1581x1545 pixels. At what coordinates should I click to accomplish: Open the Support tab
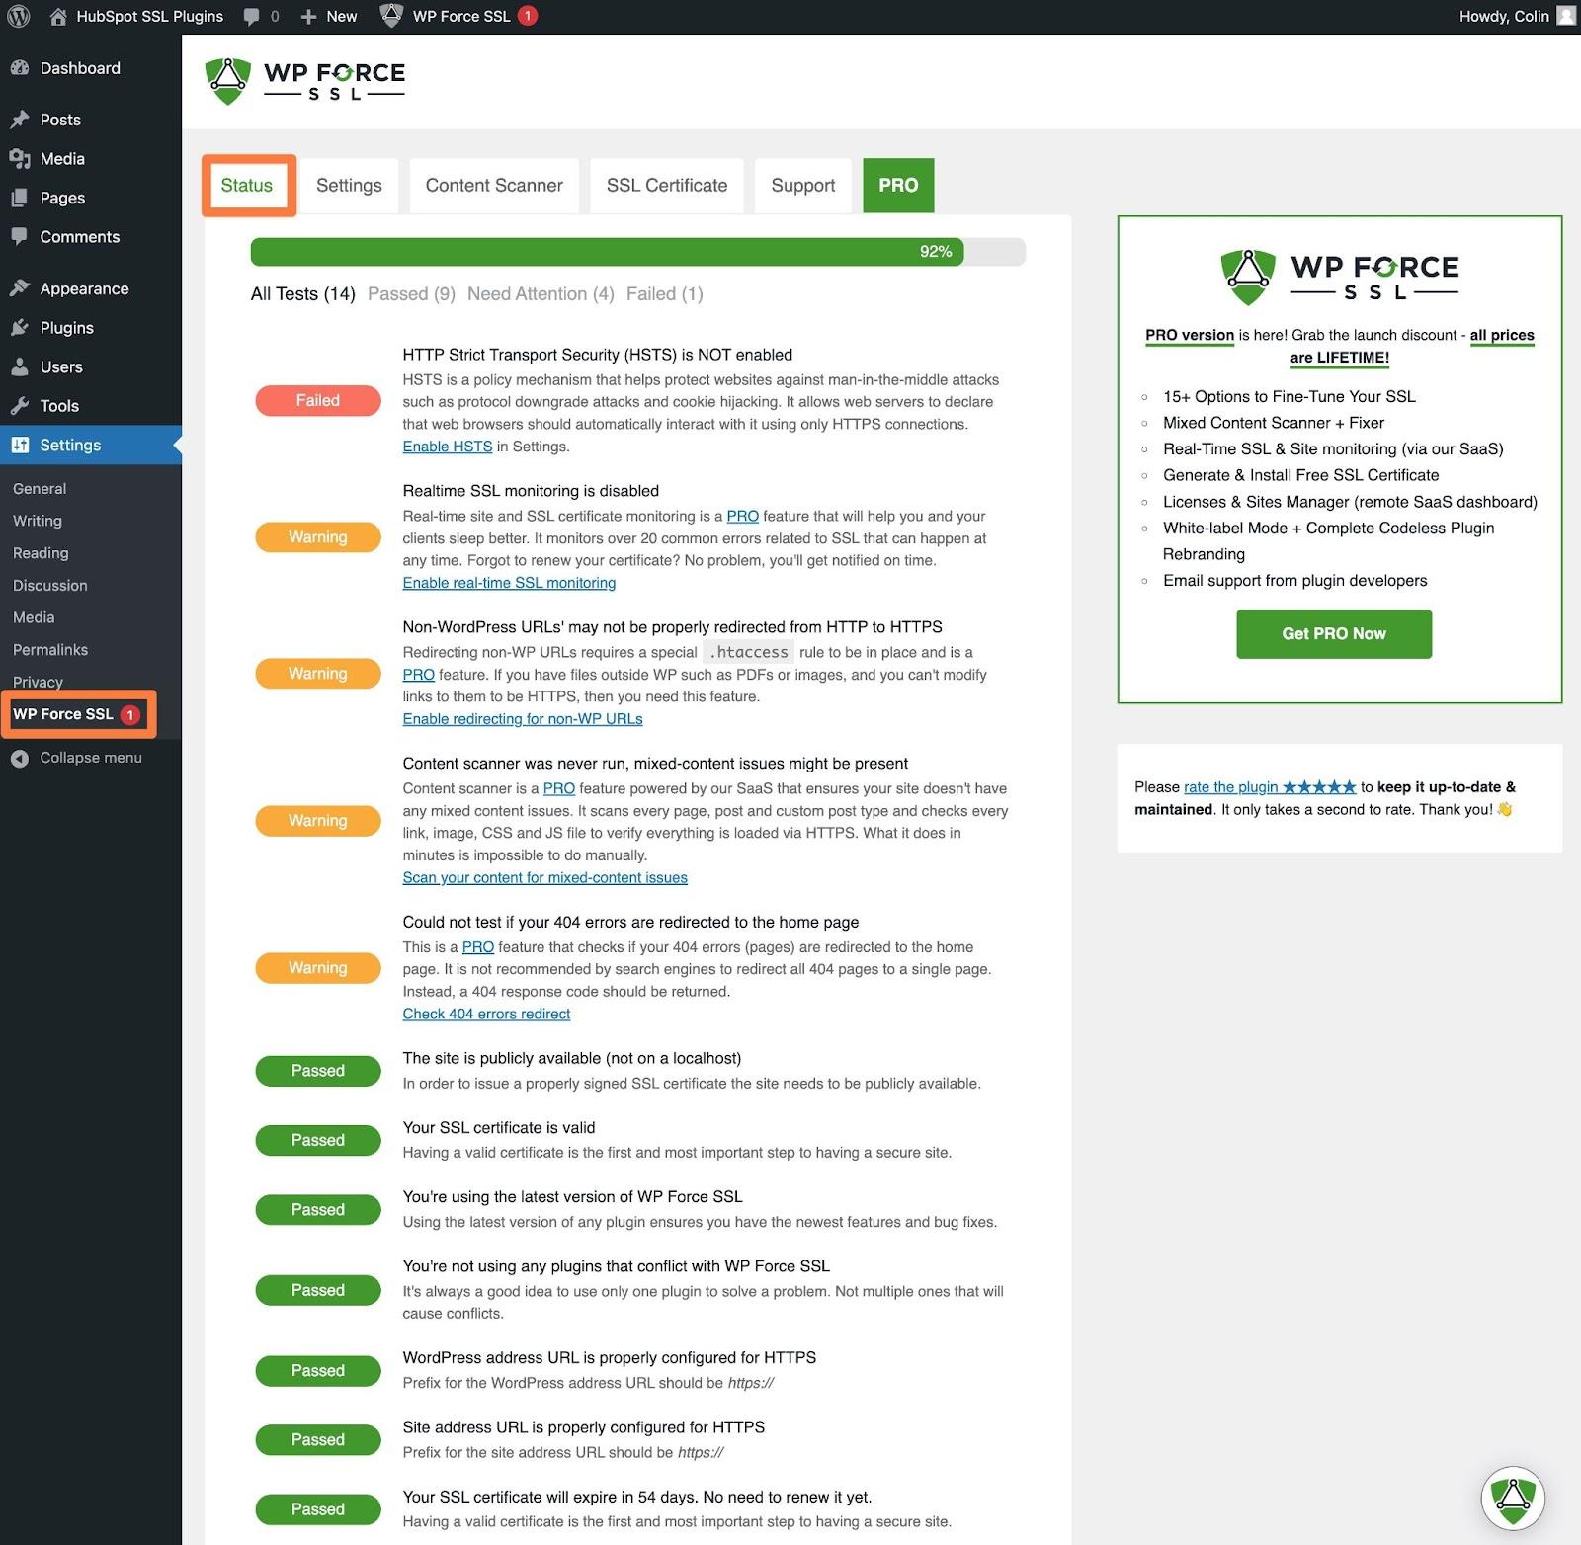tap(803, 185)
